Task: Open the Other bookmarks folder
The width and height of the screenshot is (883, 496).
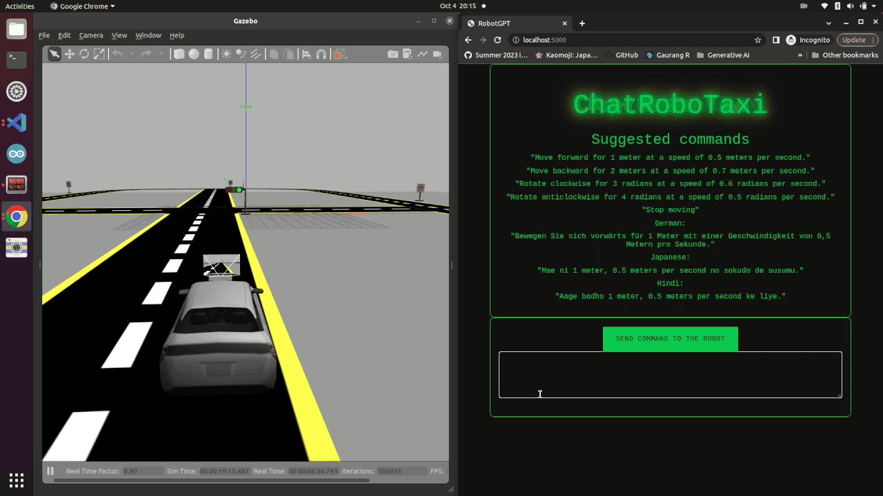Action: point(845,55)
